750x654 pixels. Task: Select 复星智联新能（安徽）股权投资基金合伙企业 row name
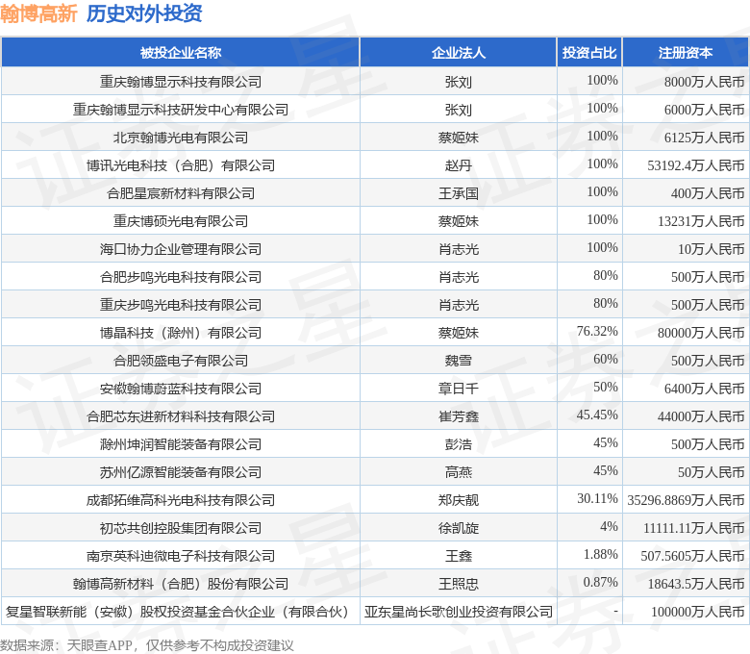coord(177,612)
